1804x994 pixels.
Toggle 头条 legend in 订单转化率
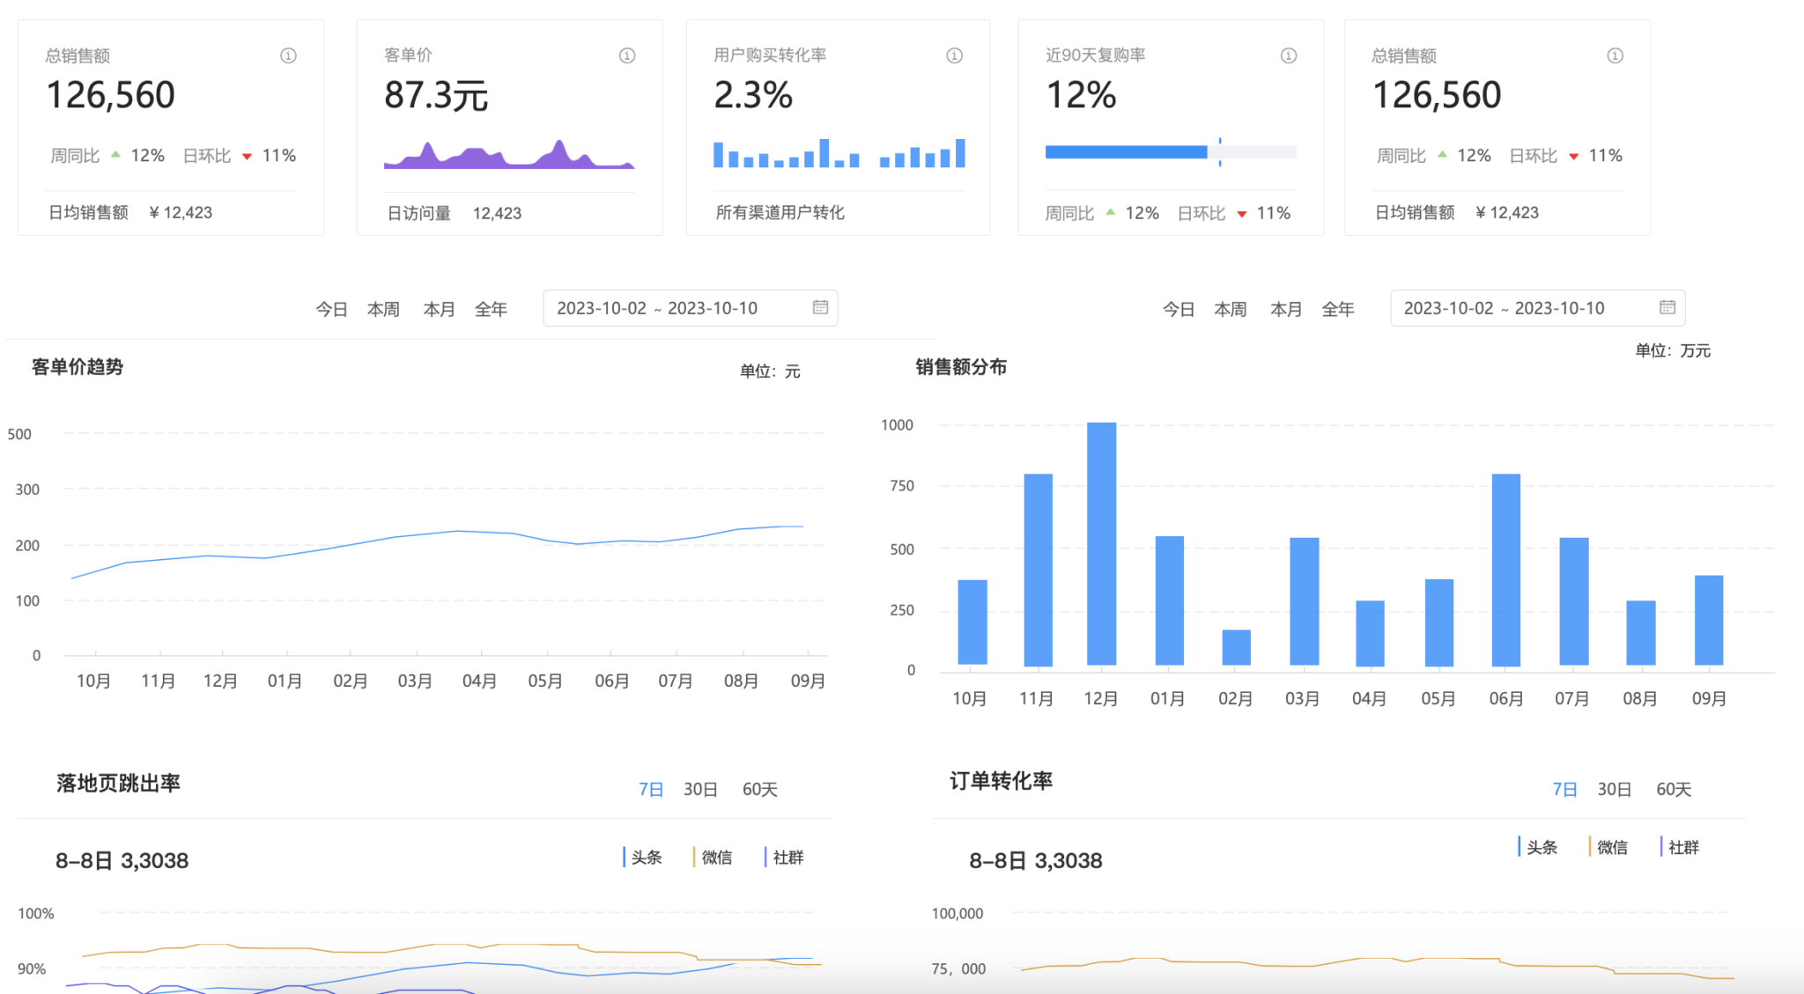point(1538,847)
